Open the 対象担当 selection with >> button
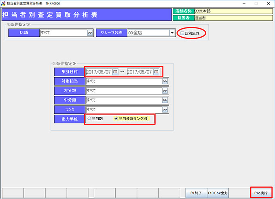The image size is (275, 199). coord(165,81)
